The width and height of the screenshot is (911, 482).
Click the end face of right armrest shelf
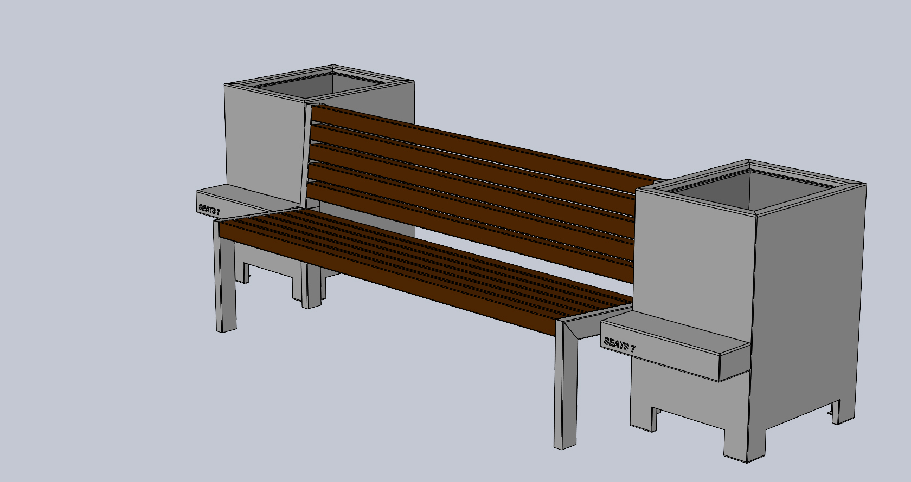coord(735,366)
